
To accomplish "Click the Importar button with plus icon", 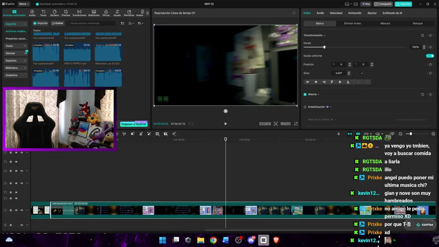I will point(41,23).
